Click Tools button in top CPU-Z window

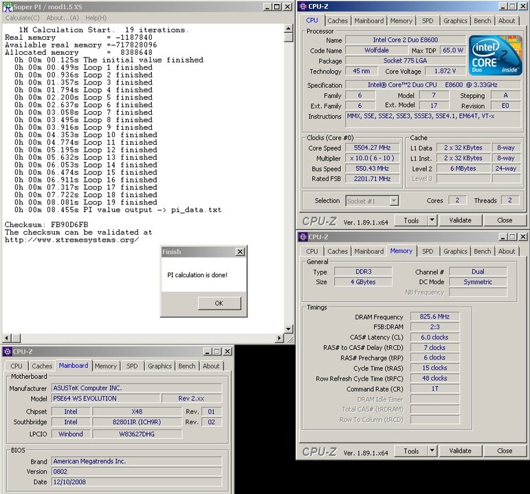coord(411,220)
